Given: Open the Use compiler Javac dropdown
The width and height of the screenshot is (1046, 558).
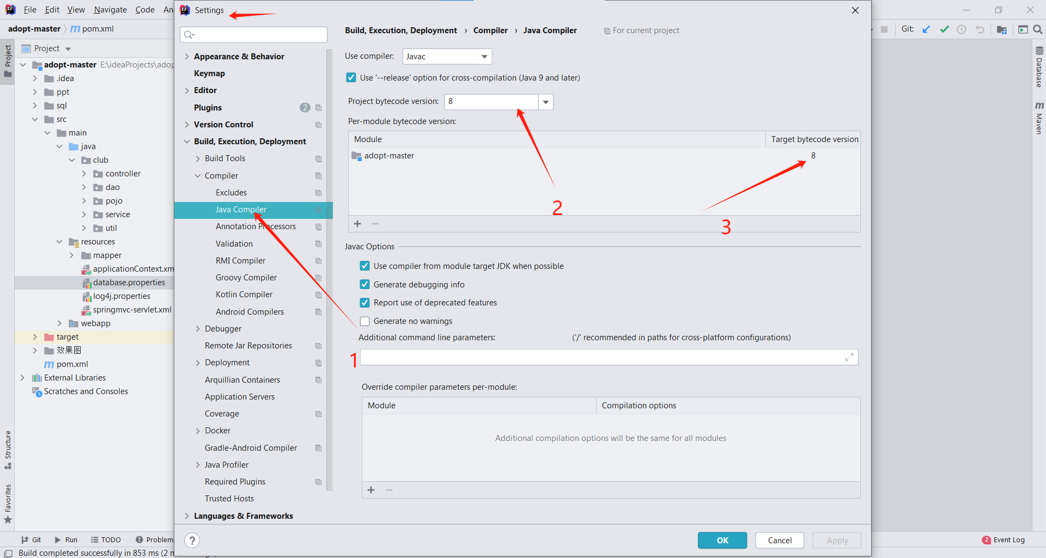Looking at the screenshot, I should pos(447,57).
